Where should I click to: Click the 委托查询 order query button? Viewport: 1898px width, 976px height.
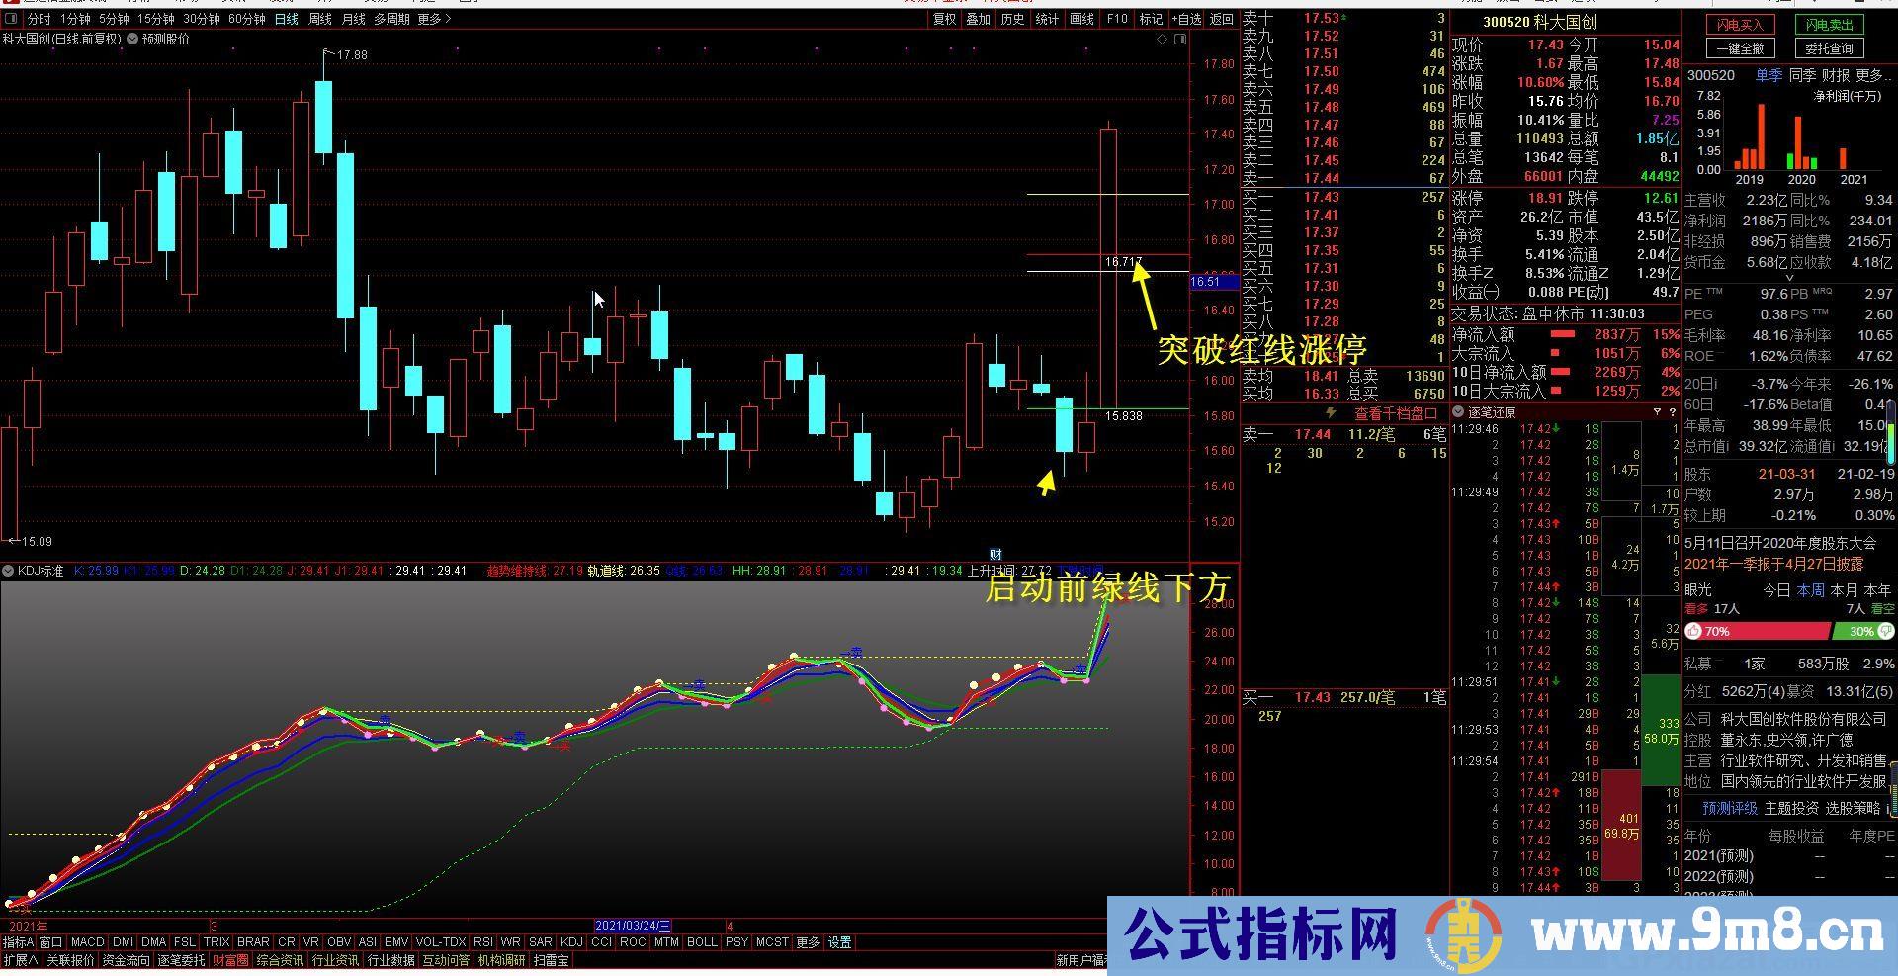(1829, 48)
